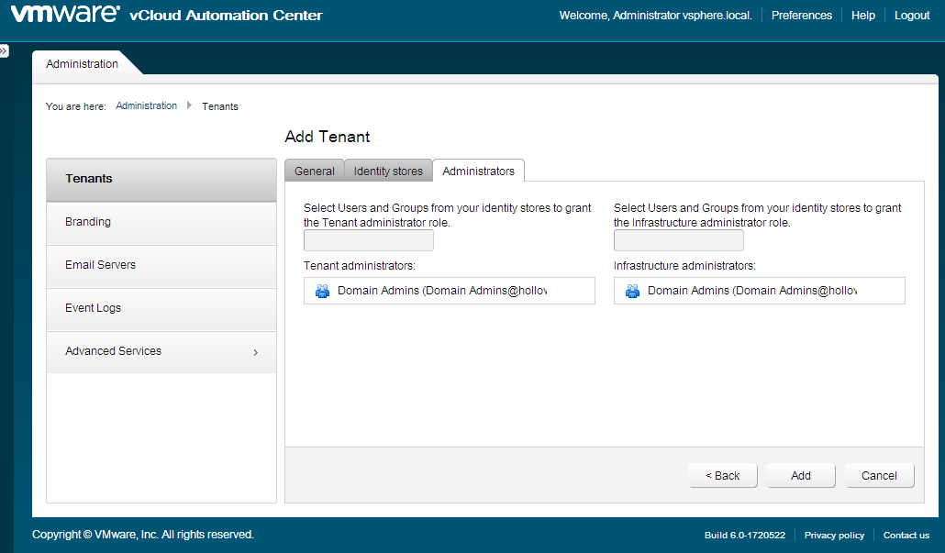Image resolution: width=945 pixels, height=553 pixels.
Task: Click the Tenant administrators group icon
Action: 322,291
